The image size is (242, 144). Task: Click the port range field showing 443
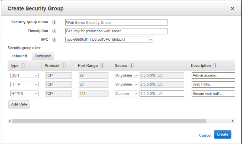[94, 94]
